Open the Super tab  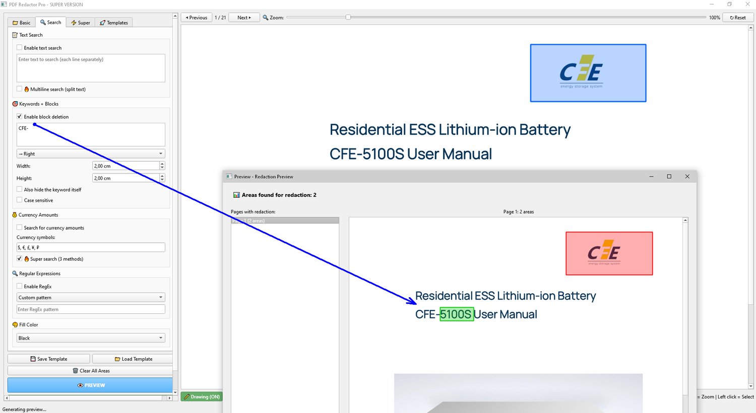(x=81, y=23)
